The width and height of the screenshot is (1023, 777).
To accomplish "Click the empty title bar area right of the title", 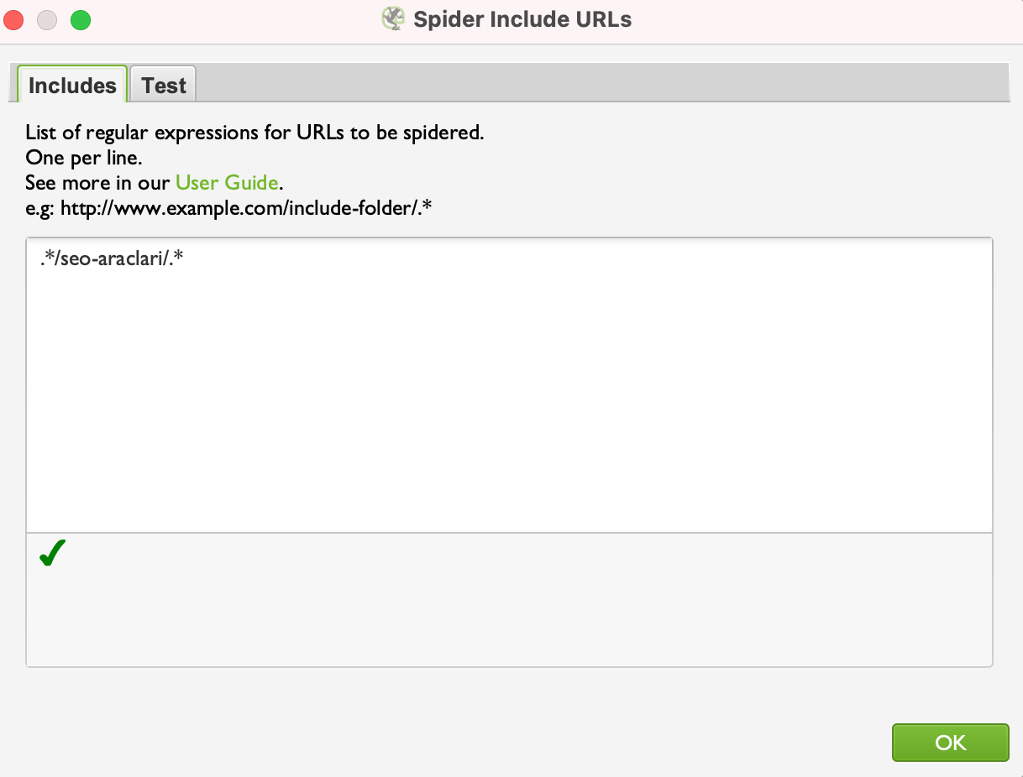I will click(827, 20).
